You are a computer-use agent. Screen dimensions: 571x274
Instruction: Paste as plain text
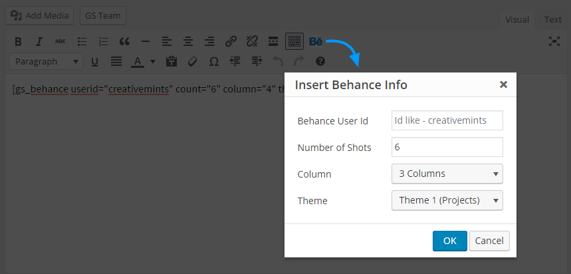171,62
